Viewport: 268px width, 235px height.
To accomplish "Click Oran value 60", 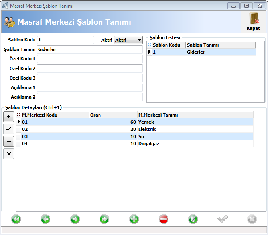I will pos(113,122).
